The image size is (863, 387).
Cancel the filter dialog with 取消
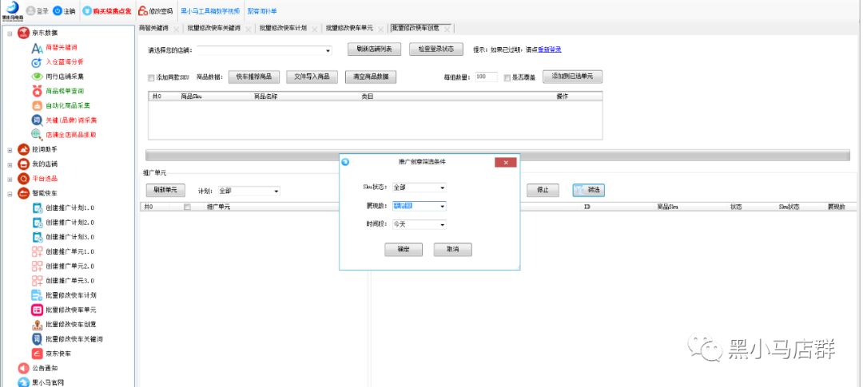[452, 250]
